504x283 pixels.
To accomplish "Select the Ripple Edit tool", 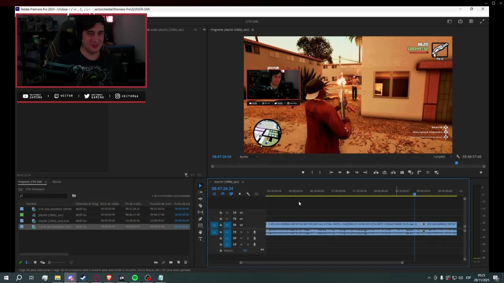I will 200,199.
